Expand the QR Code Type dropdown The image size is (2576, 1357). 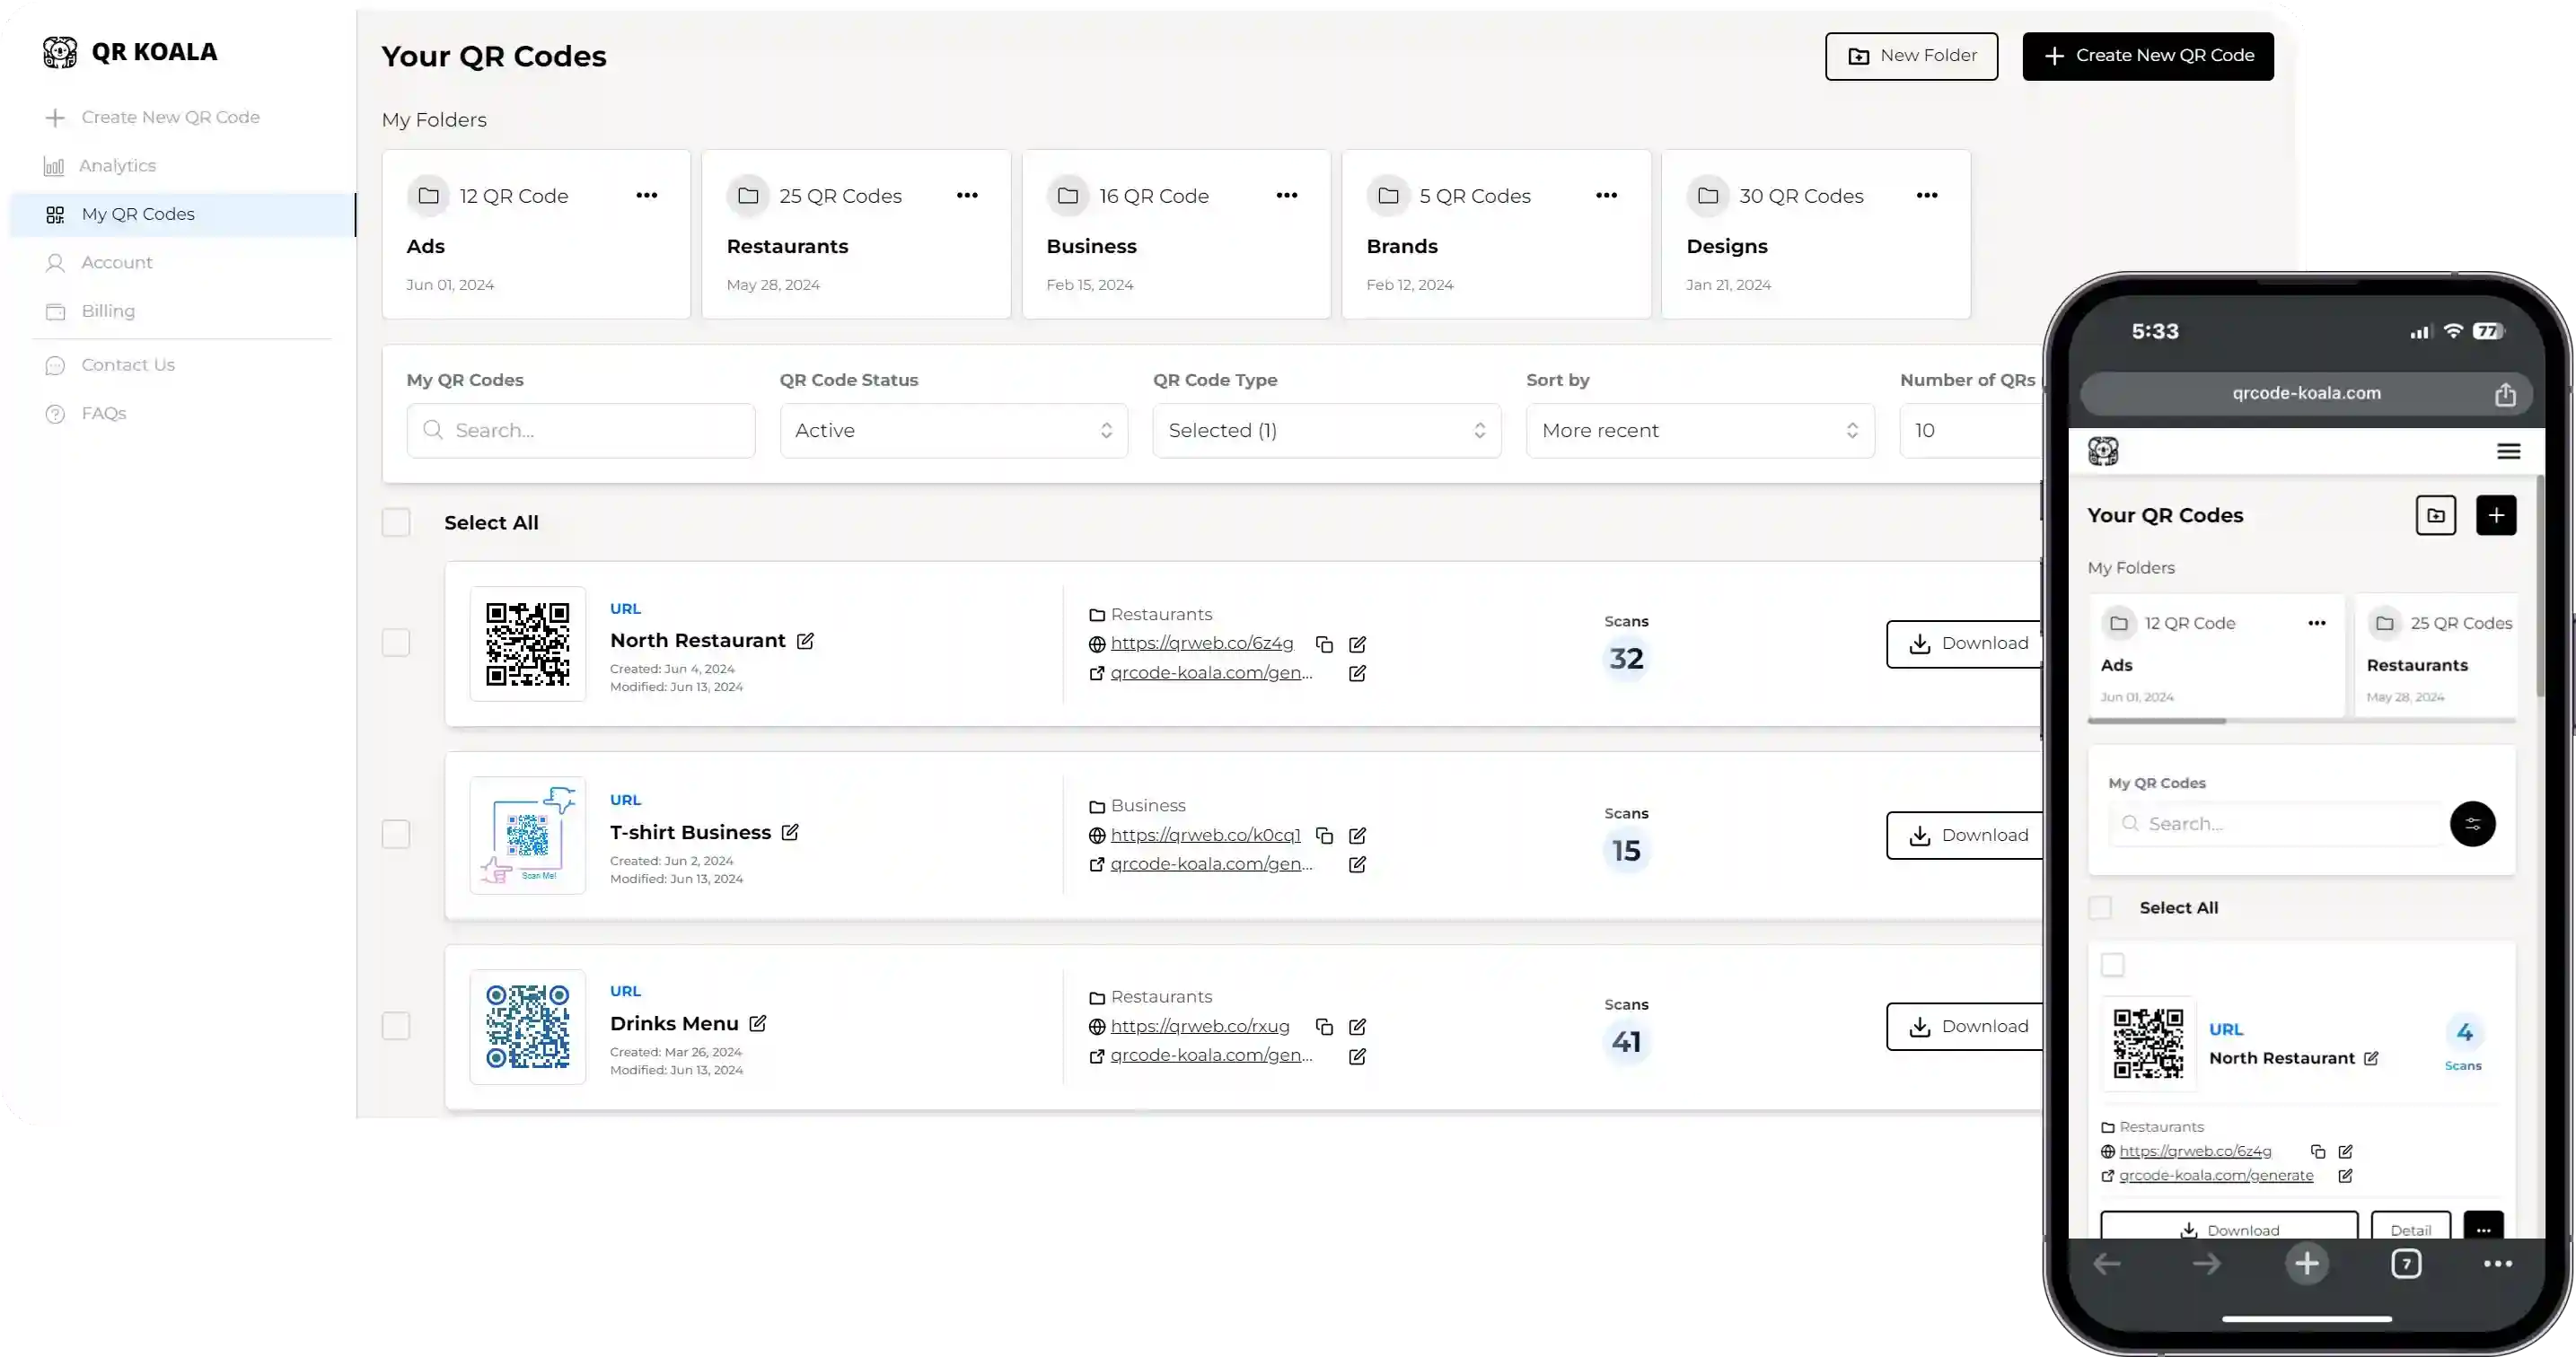1326,431
